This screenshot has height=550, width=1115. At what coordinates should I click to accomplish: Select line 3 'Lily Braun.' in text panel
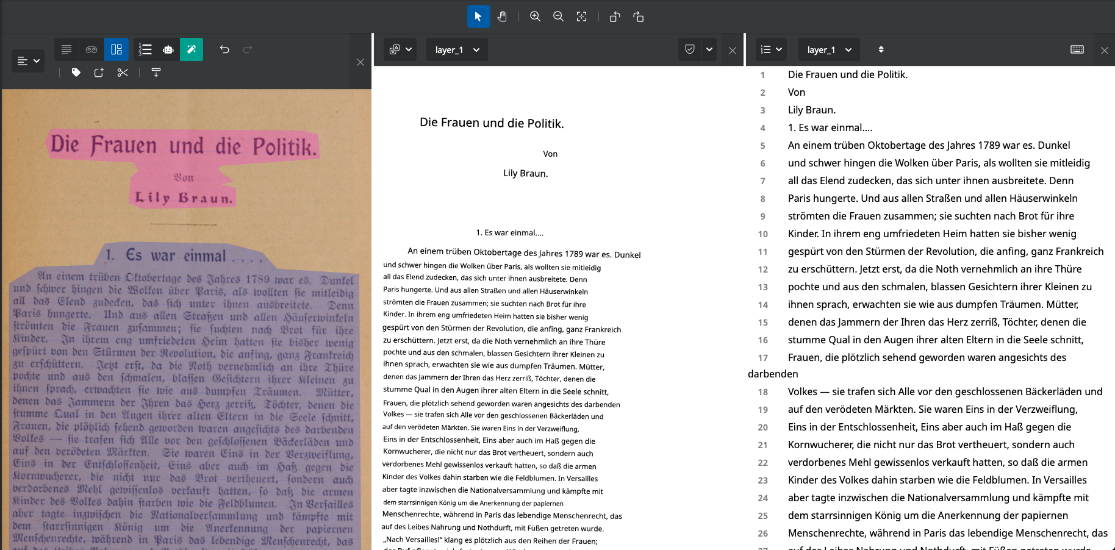(812, 110)
